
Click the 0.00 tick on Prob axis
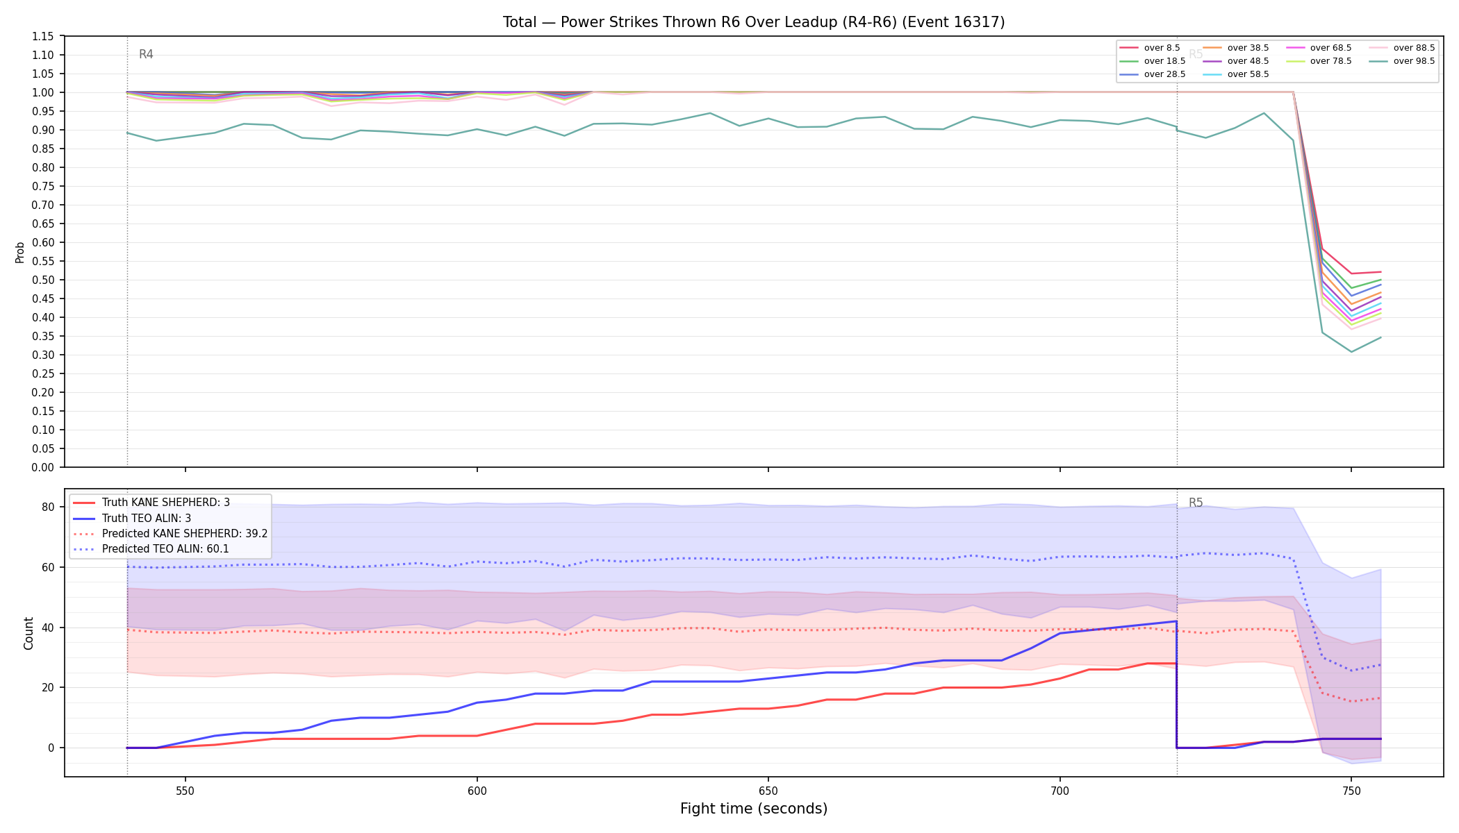pyautogui.click(x=43, y=467)
